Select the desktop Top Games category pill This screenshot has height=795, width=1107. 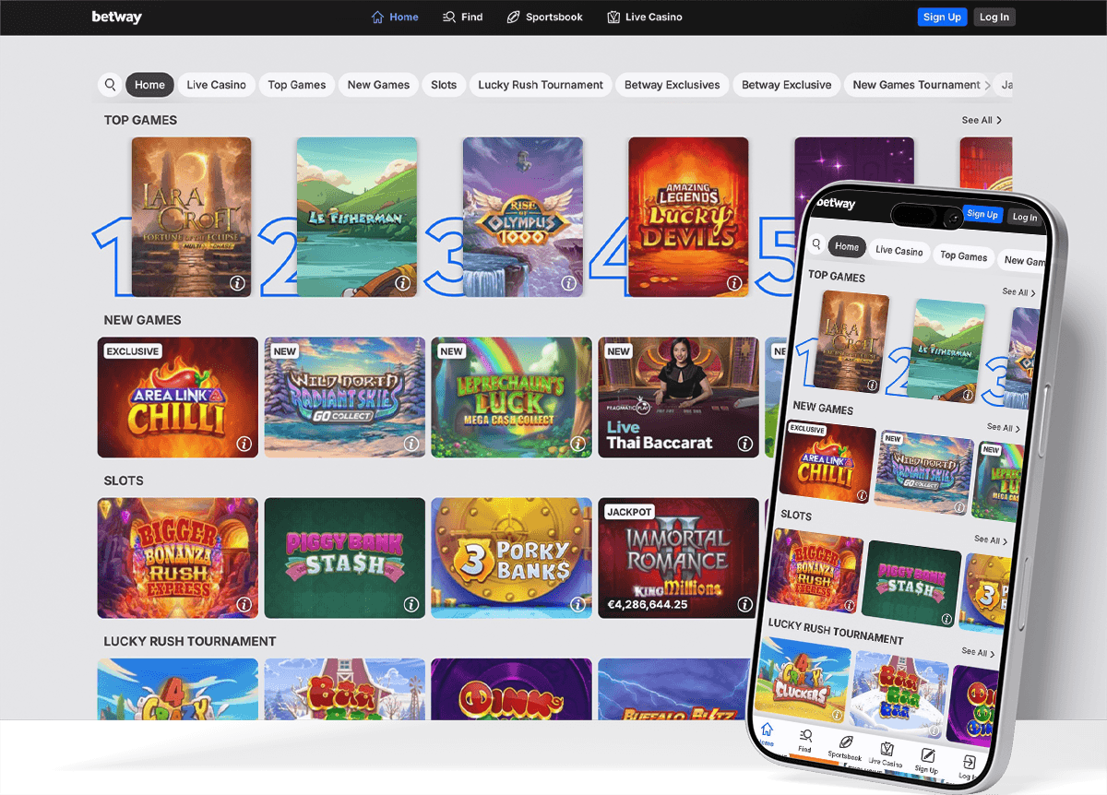click(x=296, y=85)
